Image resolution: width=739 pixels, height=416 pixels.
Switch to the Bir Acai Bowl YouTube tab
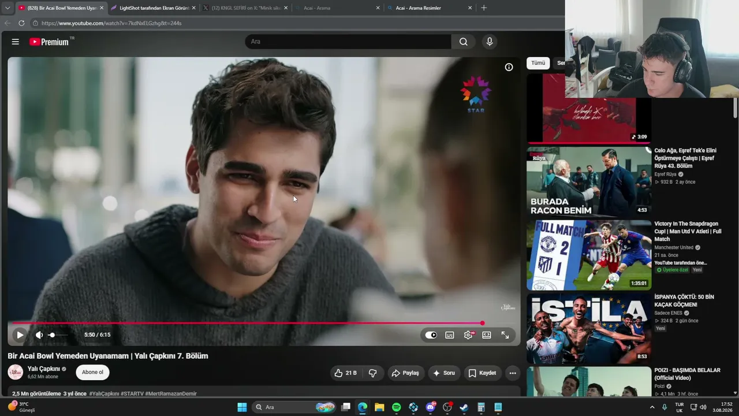pyautogui.click(x=61, y=8)
